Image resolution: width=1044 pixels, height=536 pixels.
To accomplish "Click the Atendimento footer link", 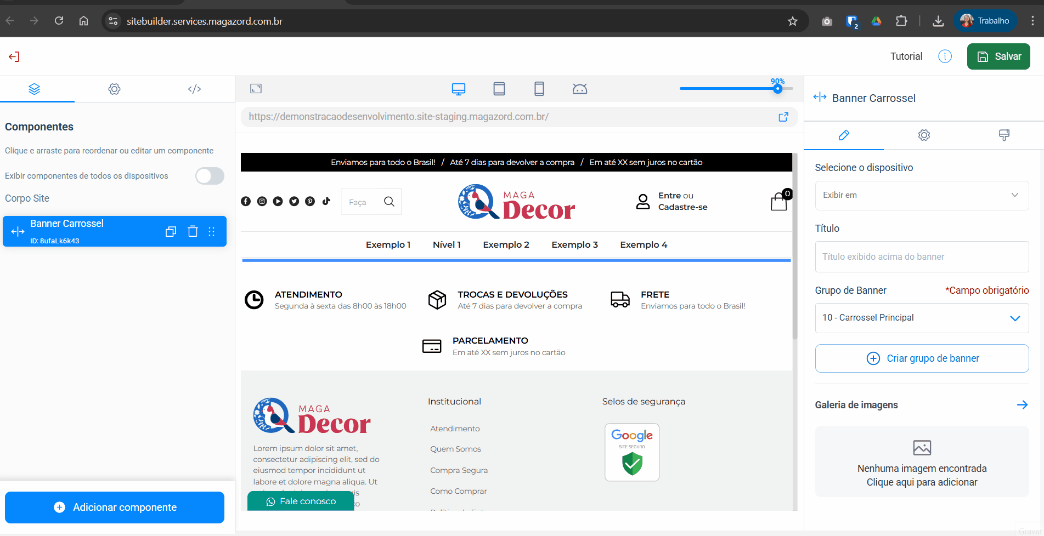I will [455, 429].
